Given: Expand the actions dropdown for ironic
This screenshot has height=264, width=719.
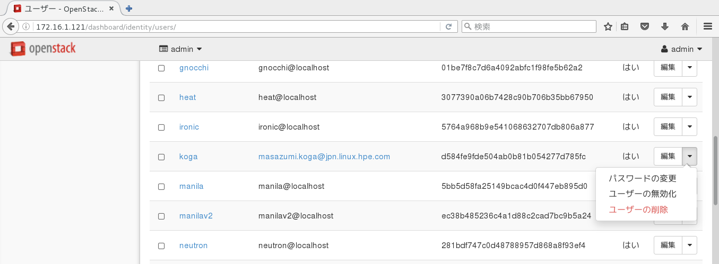Looking at the screenshot, I should [x=689, y=127].
